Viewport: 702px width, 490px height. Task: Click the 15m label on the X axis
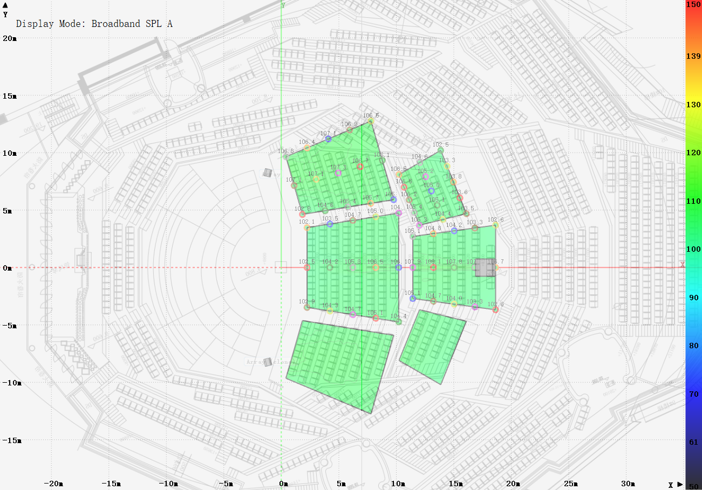pos(455,484)
